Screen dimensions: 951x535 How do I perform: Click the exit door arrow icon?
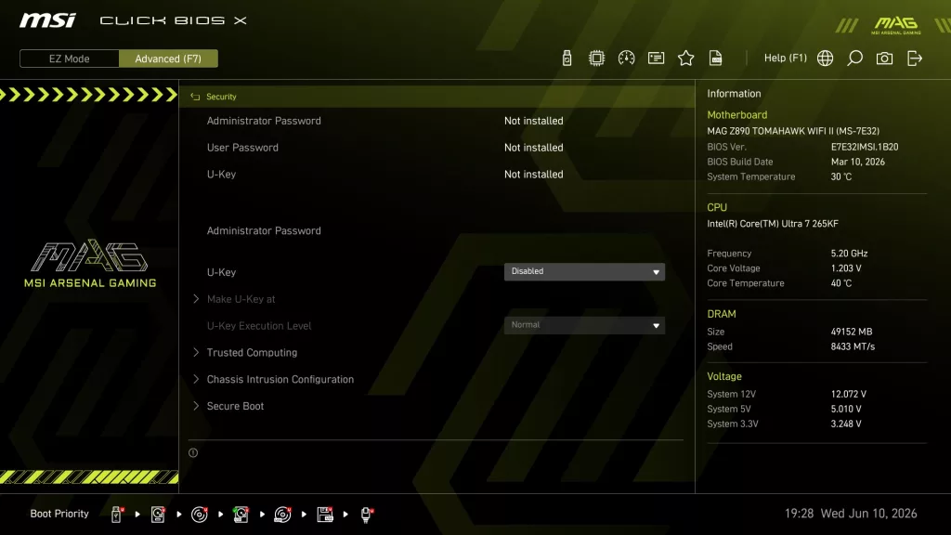tap(915, 59)
